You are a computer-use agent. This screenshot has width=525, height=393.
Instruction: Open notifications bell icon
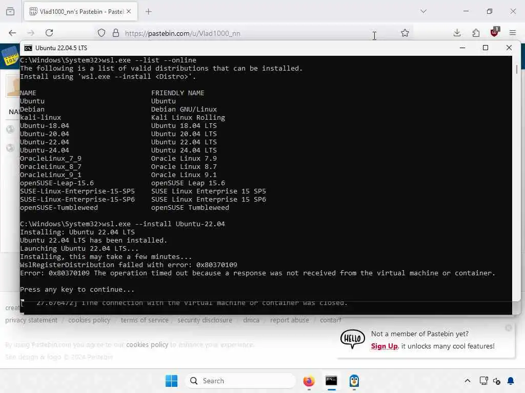511,381
